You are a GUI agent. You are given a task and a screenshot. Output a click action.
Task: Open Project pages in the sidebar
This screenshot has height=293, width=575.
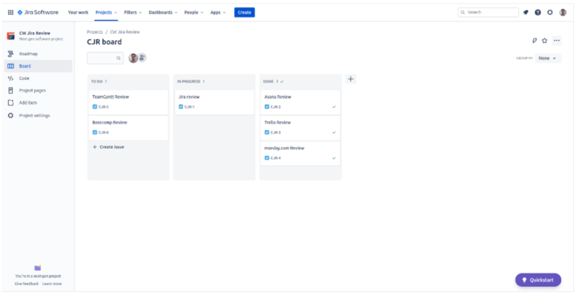(x=38, y=91)
